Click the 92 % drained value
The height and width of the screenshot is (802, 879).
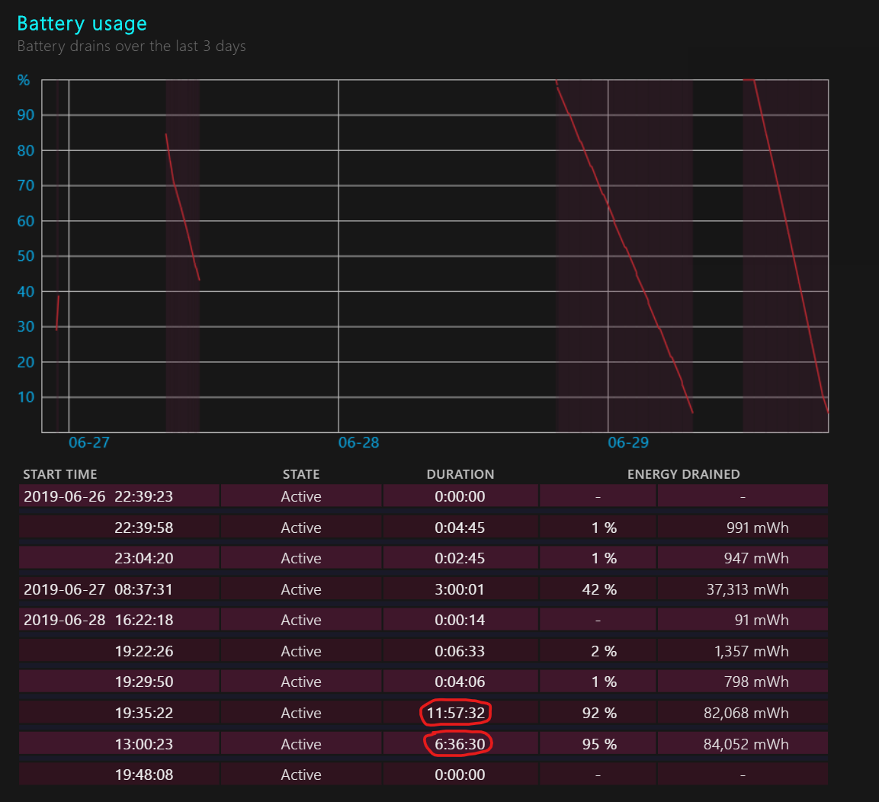tap(599, 713)
